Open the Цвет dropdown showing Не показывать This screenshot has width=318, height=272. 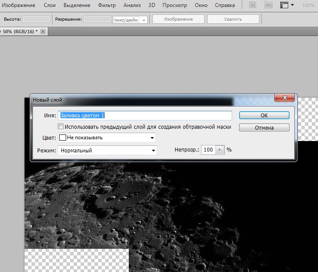click(x=107, y=138)
